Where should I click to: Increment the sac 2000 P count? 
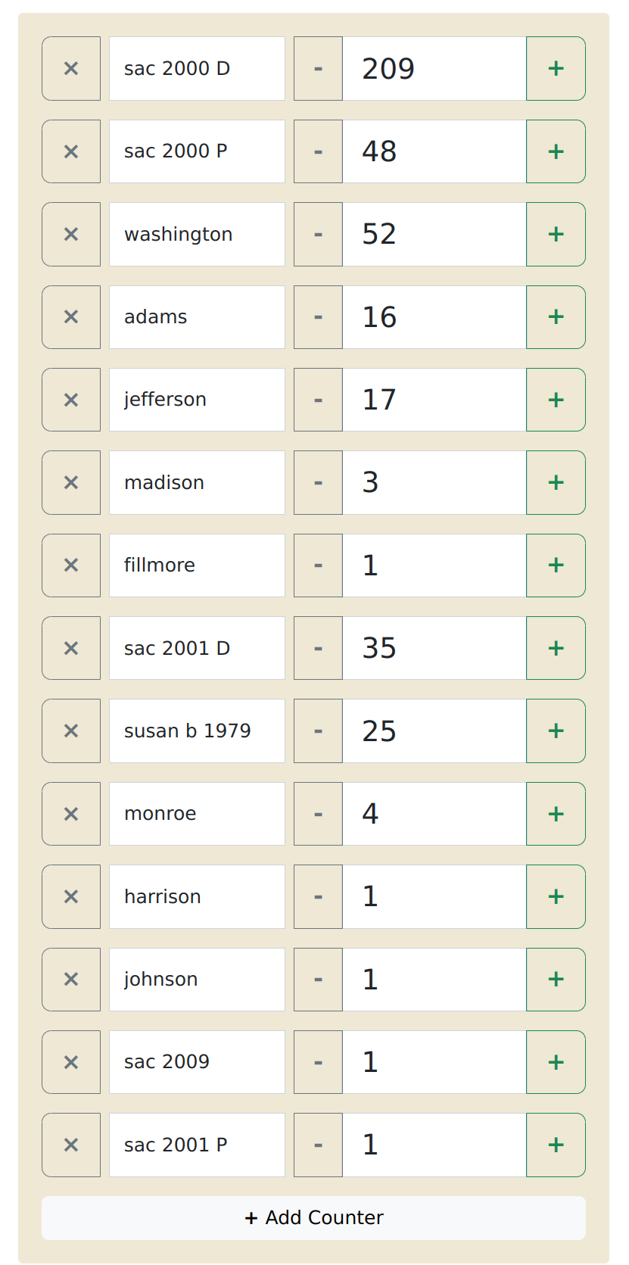click(x=556, y=151)
